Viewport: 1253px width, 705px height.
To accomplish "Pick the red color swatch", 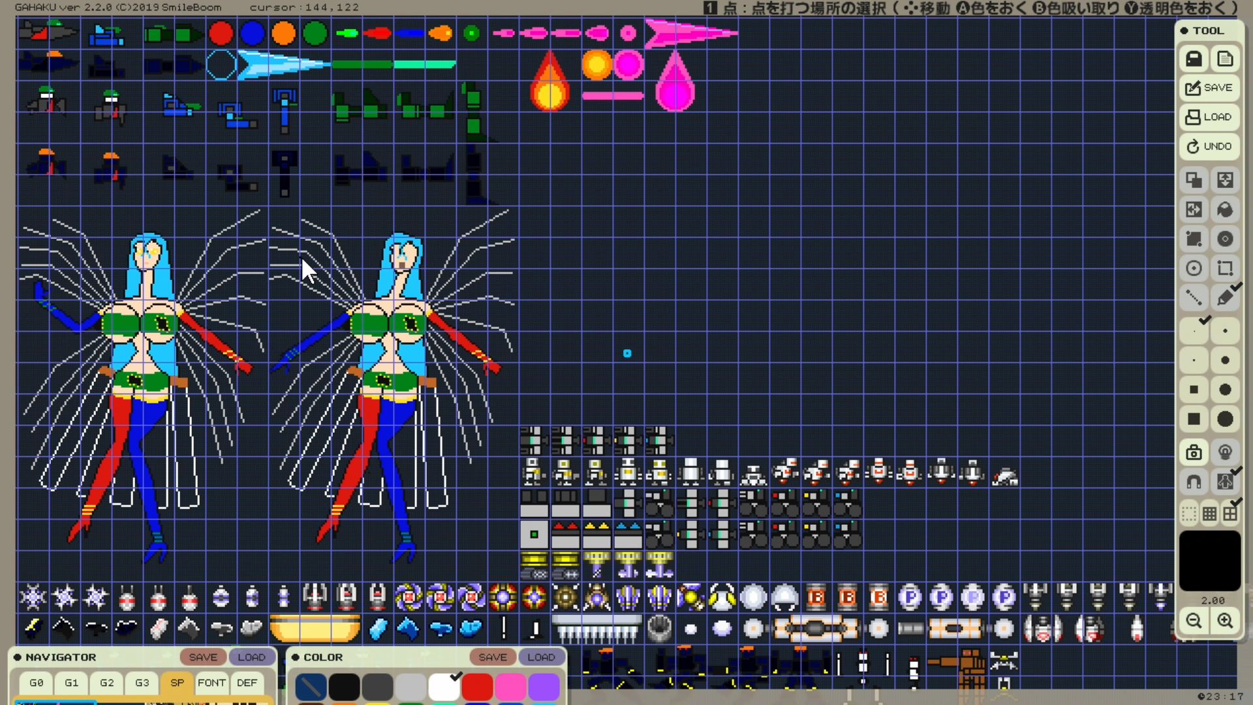I will [477, 687].
